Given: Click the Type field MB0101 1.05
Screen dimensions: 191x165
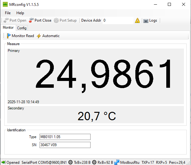Looking at the screenshot, I should (x=65, y=137).
